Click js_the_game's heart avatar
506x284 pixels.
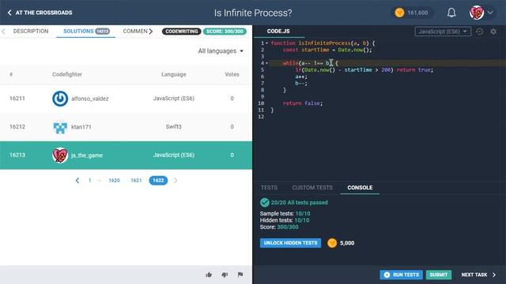click(x=60, y=155)
